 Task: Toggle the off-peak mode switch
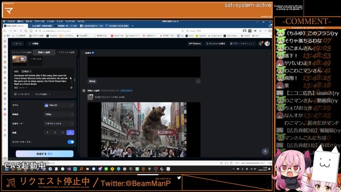[x=71, y=142]
